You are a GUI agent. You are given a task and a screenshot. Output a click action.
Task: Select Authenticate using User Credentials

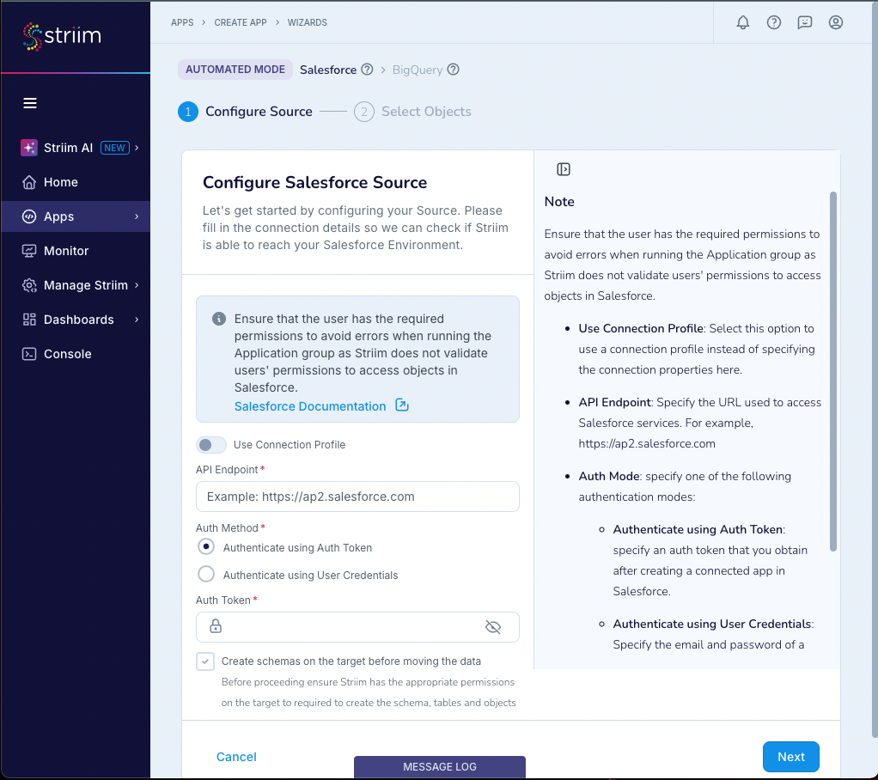[x=205, y=575]
